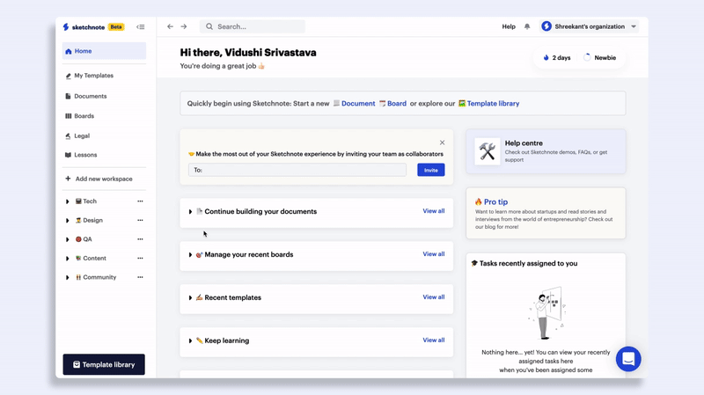Viewport: 704px width, 395px height.
Task: Open the Help centre card
Action: pyautogui.click(x=546, y=151)
